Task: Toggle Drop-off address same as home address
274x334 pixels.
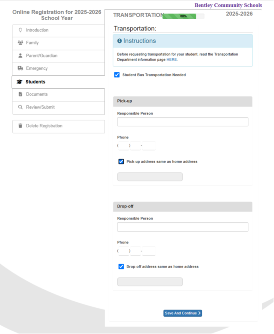Action: pos(121,267)
